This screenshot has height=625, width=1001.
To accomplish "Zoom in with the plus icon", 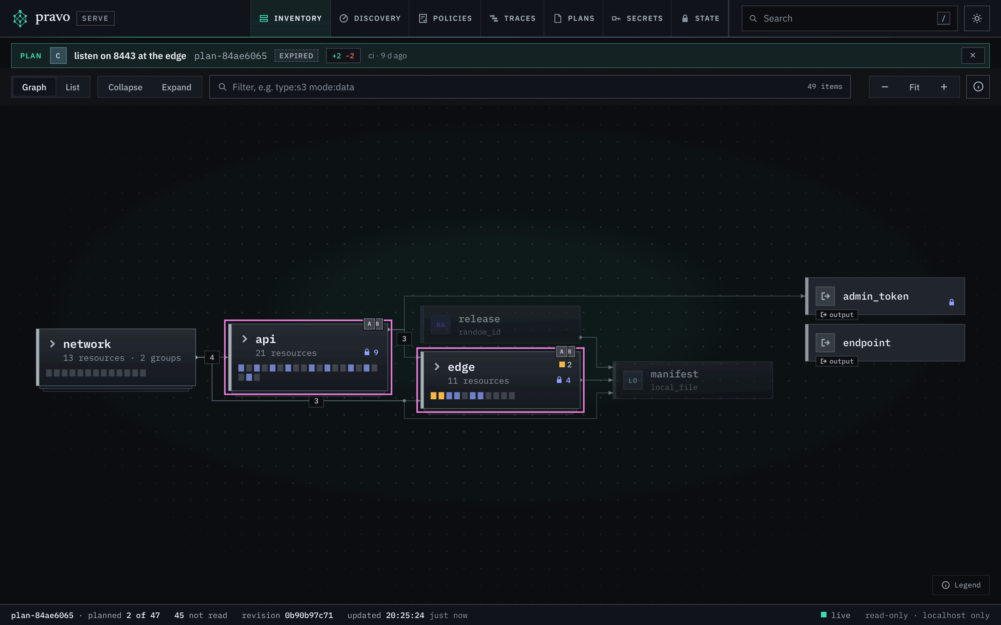I will [944, 87].
